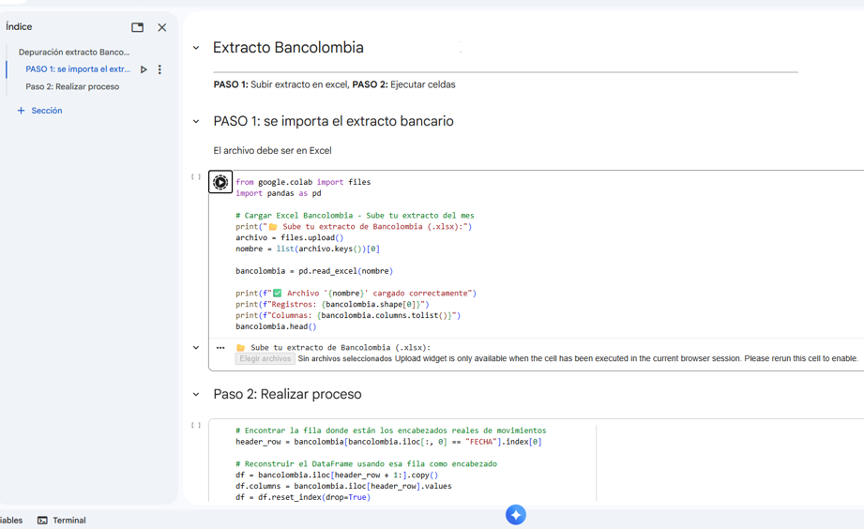This screenshot has height=529, width=864.
Task: Click the 'bancolombia.head()' code line
Action: (x=276, y=326)
